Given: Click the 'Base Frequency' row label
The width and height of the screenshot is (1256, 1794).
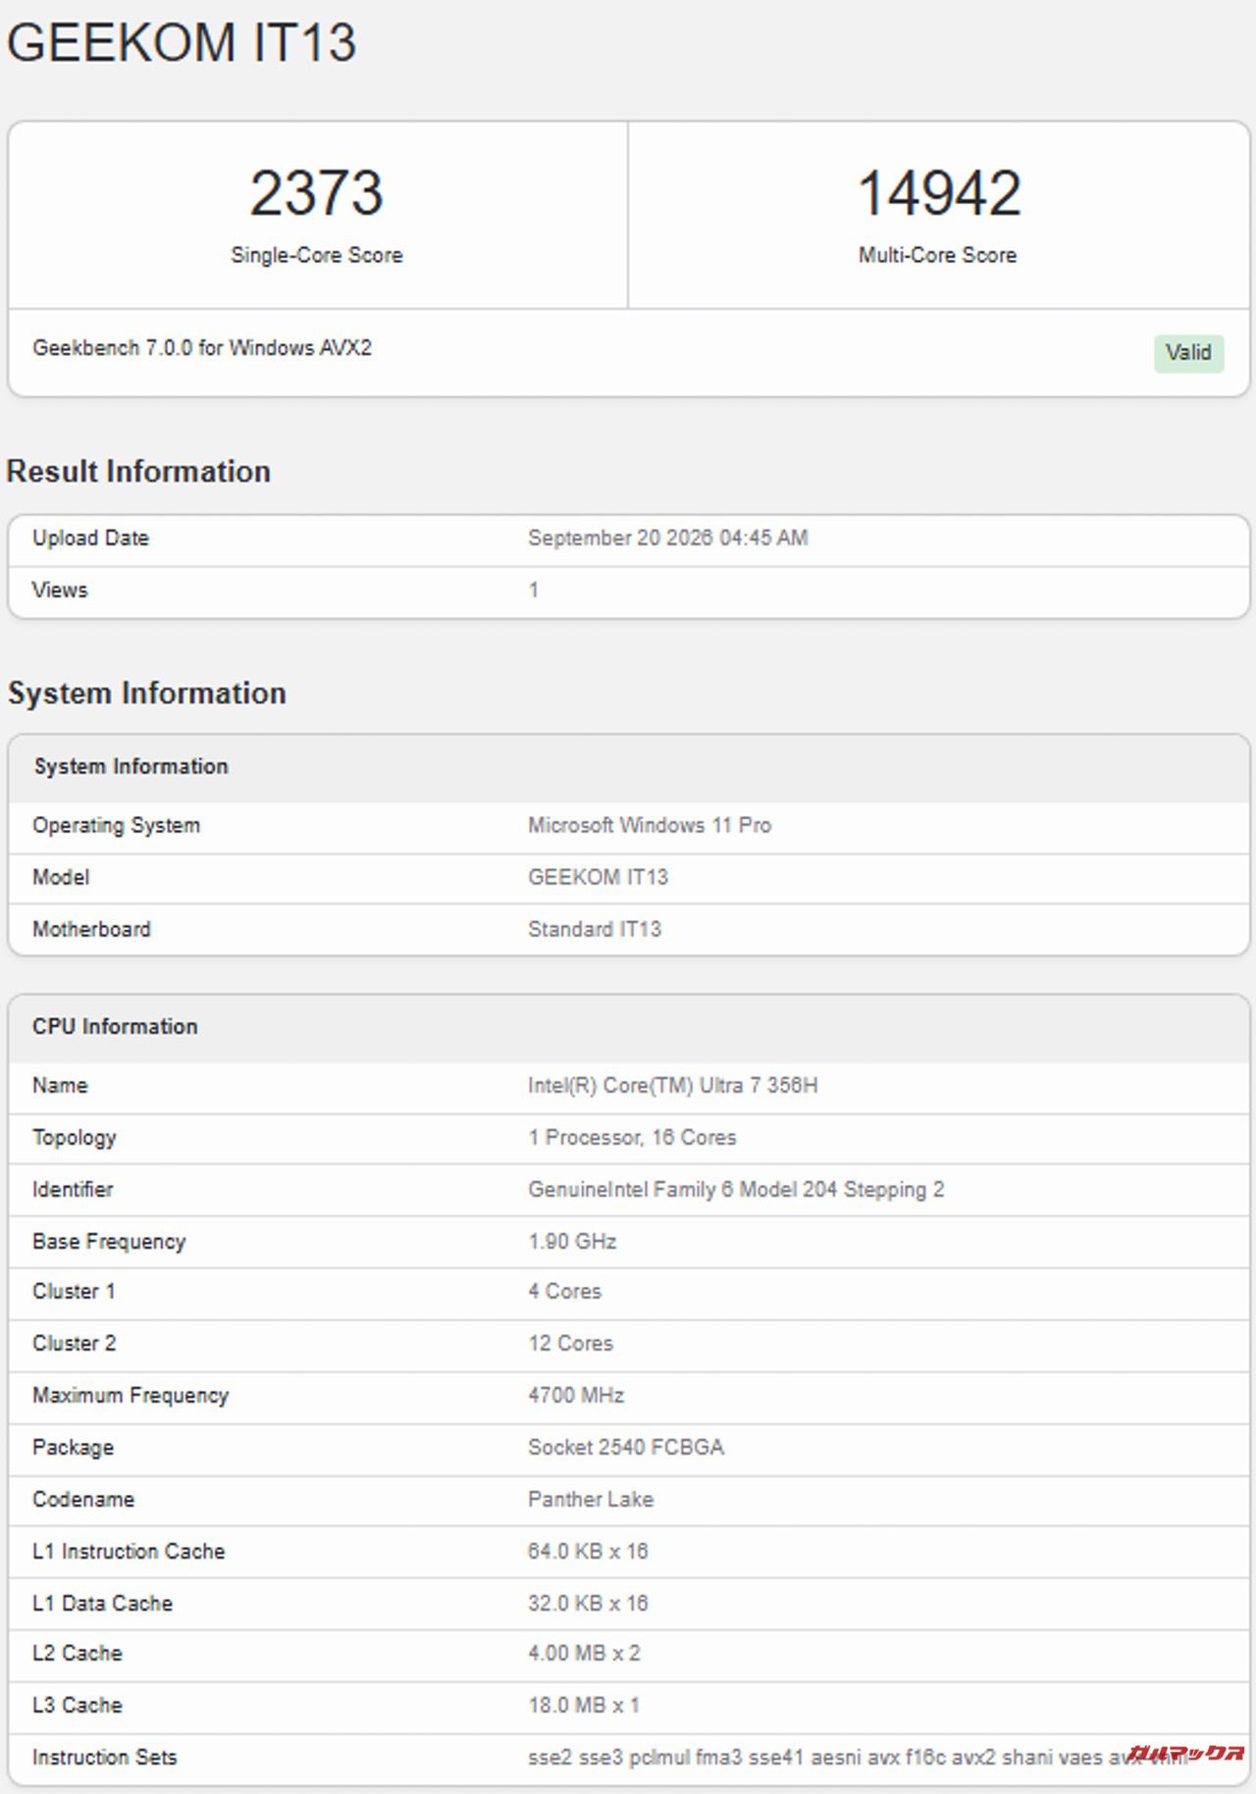Looking at the screenshot, I should 109,1242.
